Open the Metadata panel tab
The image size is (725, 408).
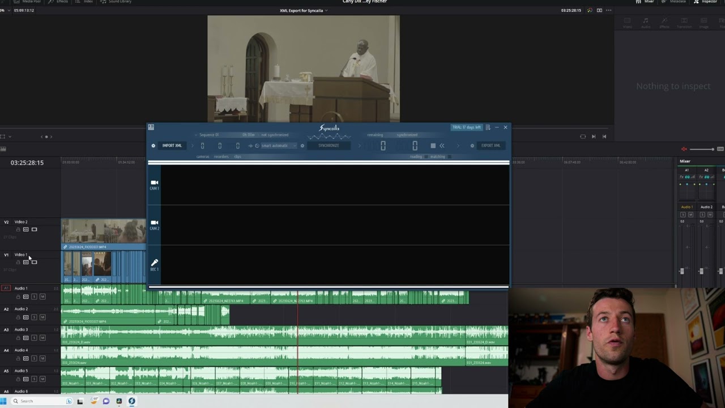[x=674, y=2]
